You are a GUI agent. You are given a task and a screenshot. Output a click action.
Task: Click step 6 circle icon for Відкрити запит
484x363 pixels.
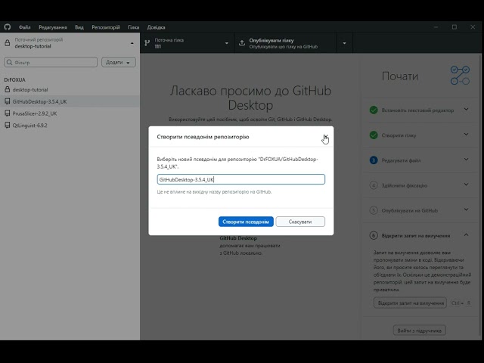tap(374, 235)
